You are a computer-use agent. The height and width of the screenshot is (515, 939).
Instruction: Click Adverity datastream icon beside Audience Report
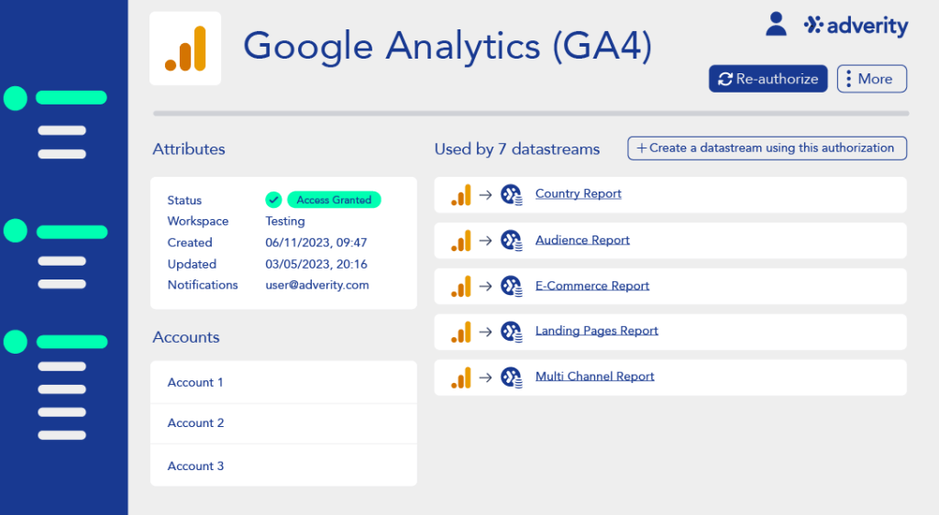click(512, 240)
